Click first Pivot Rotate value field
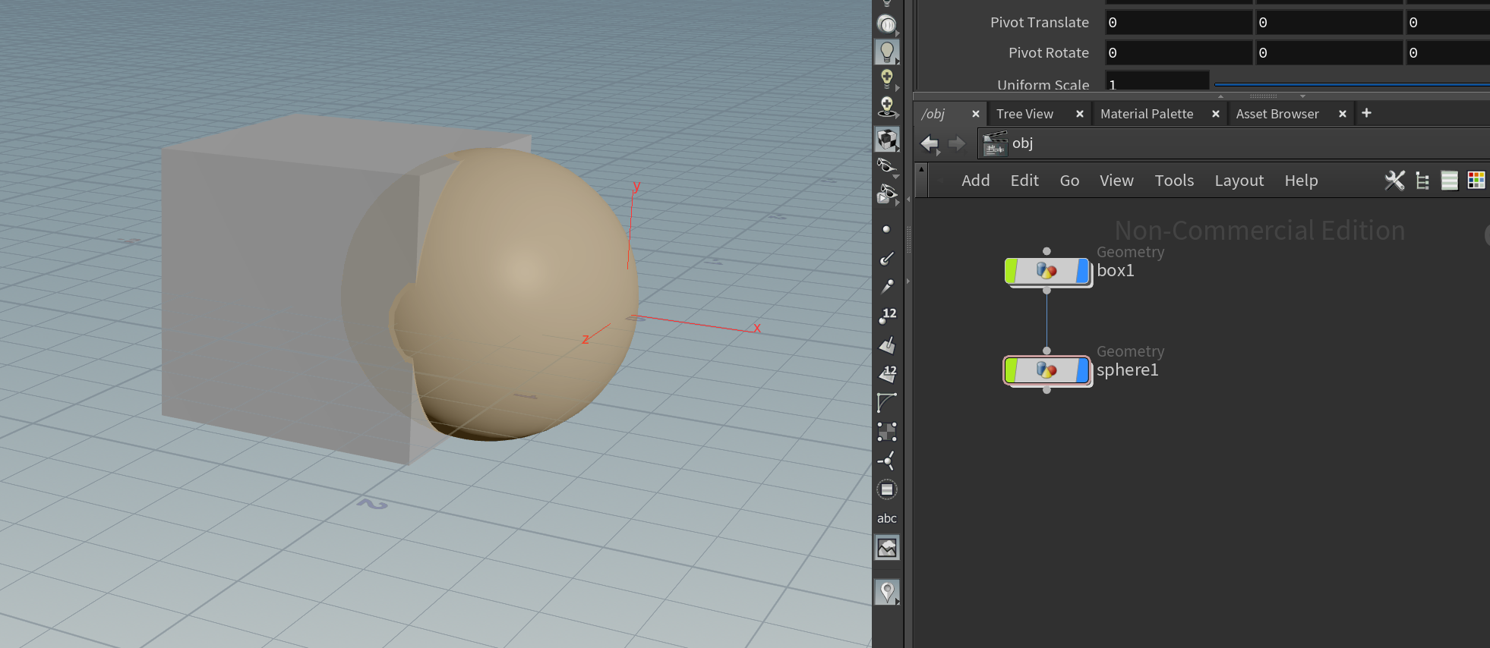Viewport: 1490px width, 648px height. pyautogui.click(x=1178, y=53)
